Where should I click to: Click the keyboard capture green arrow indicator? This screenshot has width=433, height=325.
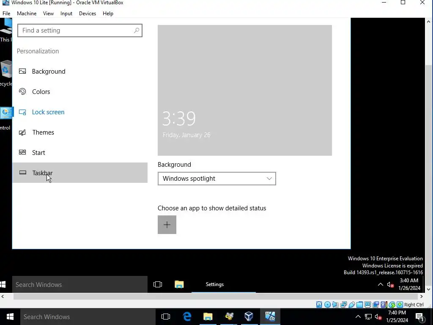click(x=400, y=305)
